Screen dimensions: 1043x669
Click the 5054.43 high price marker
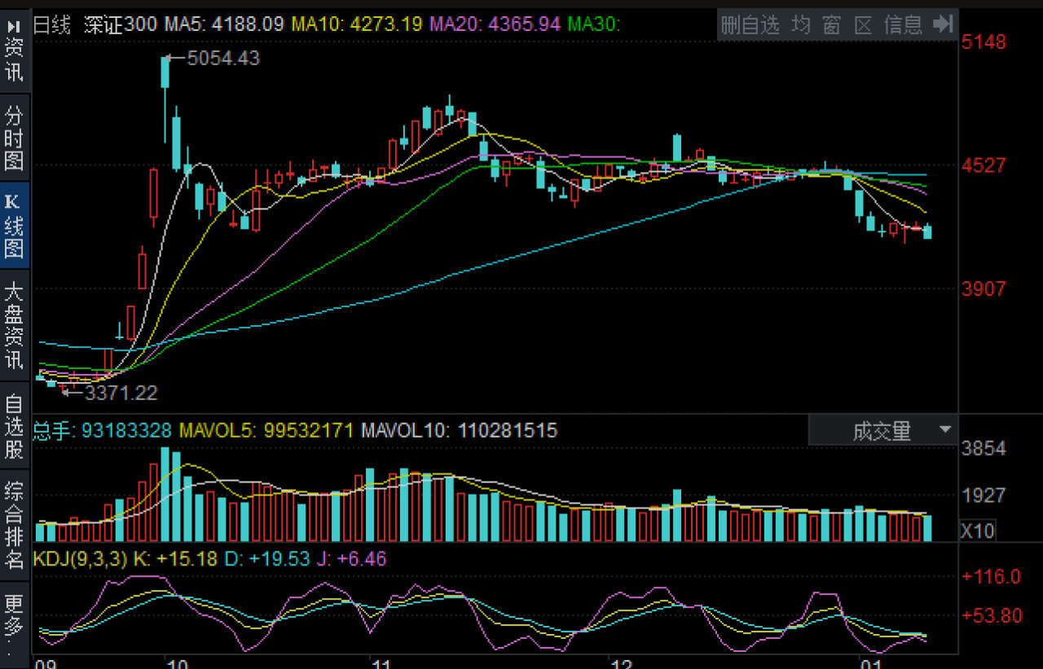222,58
